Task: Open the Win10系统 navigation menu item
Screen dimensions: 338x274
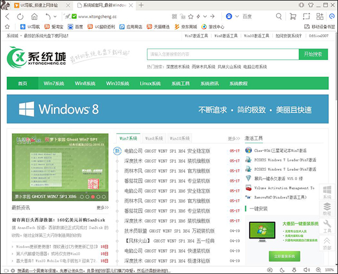Action: click(118, 83)
